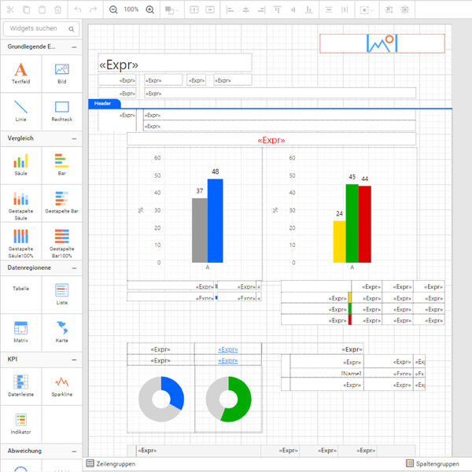Open the Spaltengruppen panel
Screen dimensions: 472x472
[432, 464]
